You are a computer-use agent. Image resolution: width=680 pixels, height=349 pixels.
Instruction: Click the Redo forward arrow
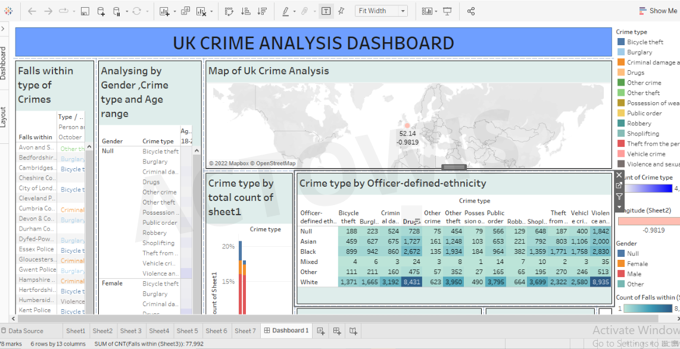point(48,11)
